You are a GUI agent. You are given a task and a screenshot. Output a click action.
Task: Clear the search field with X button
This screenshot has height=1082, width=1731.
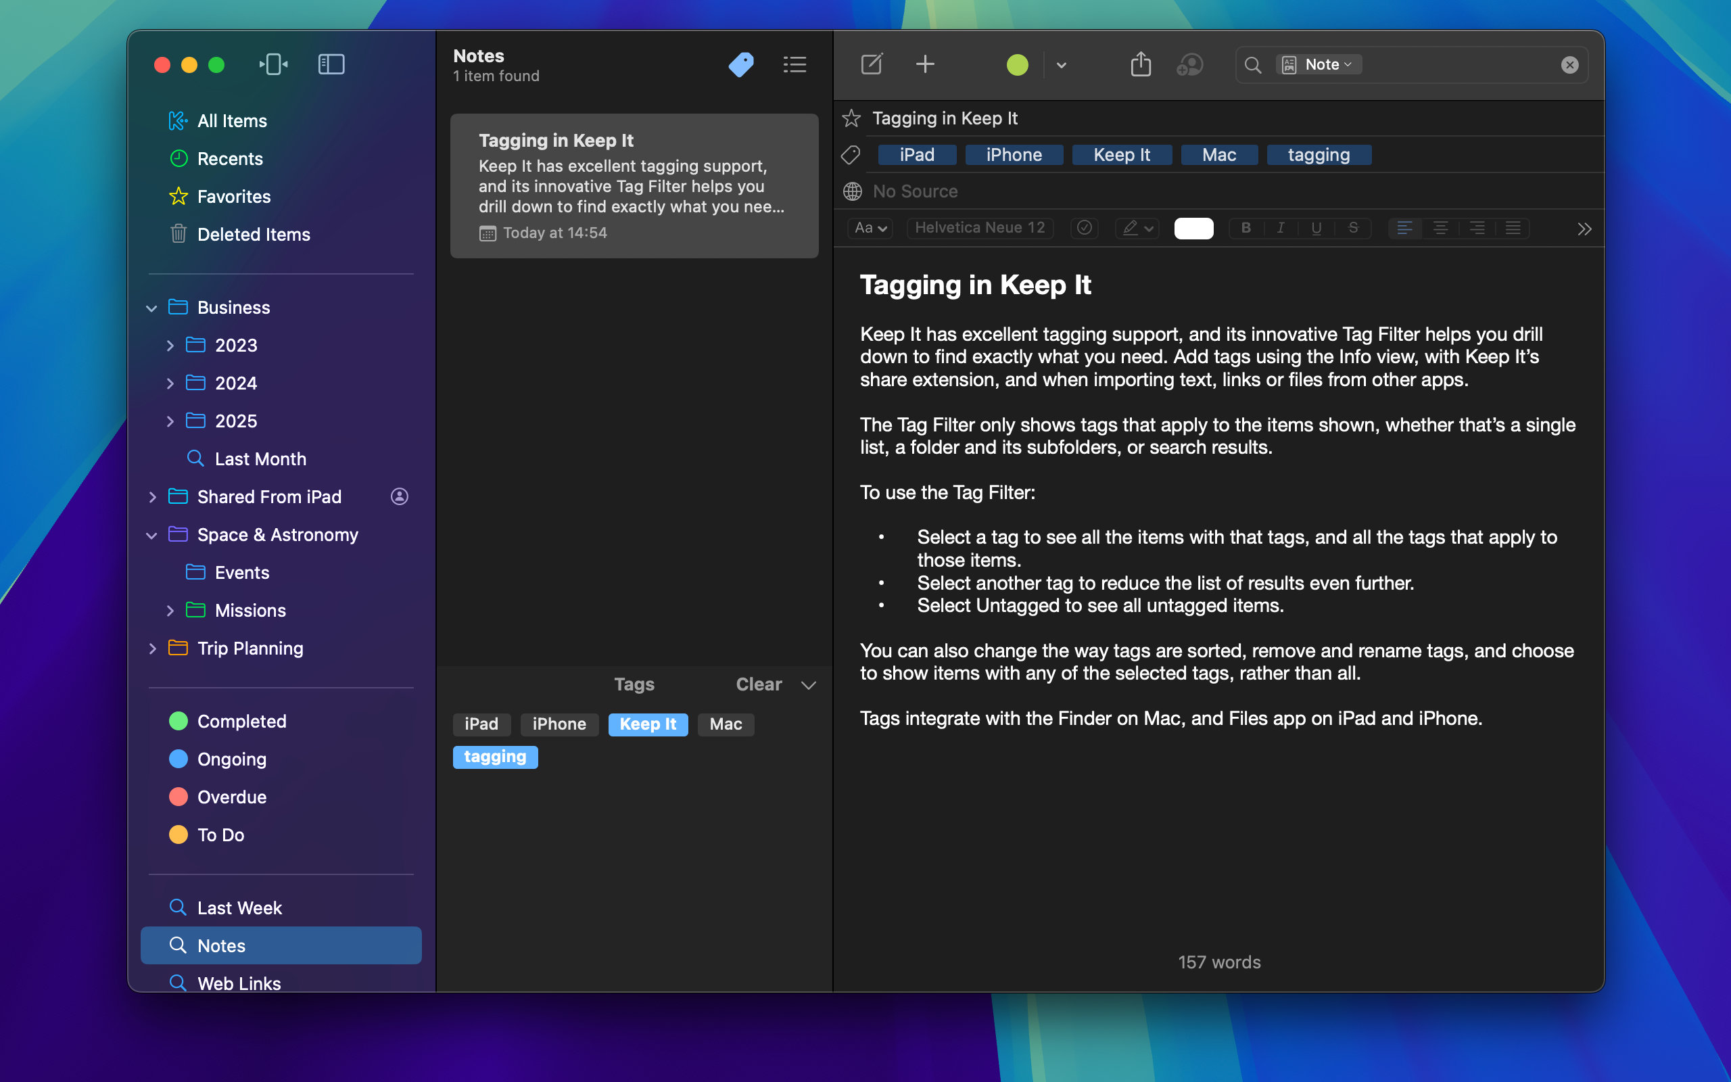point(1569,65)
